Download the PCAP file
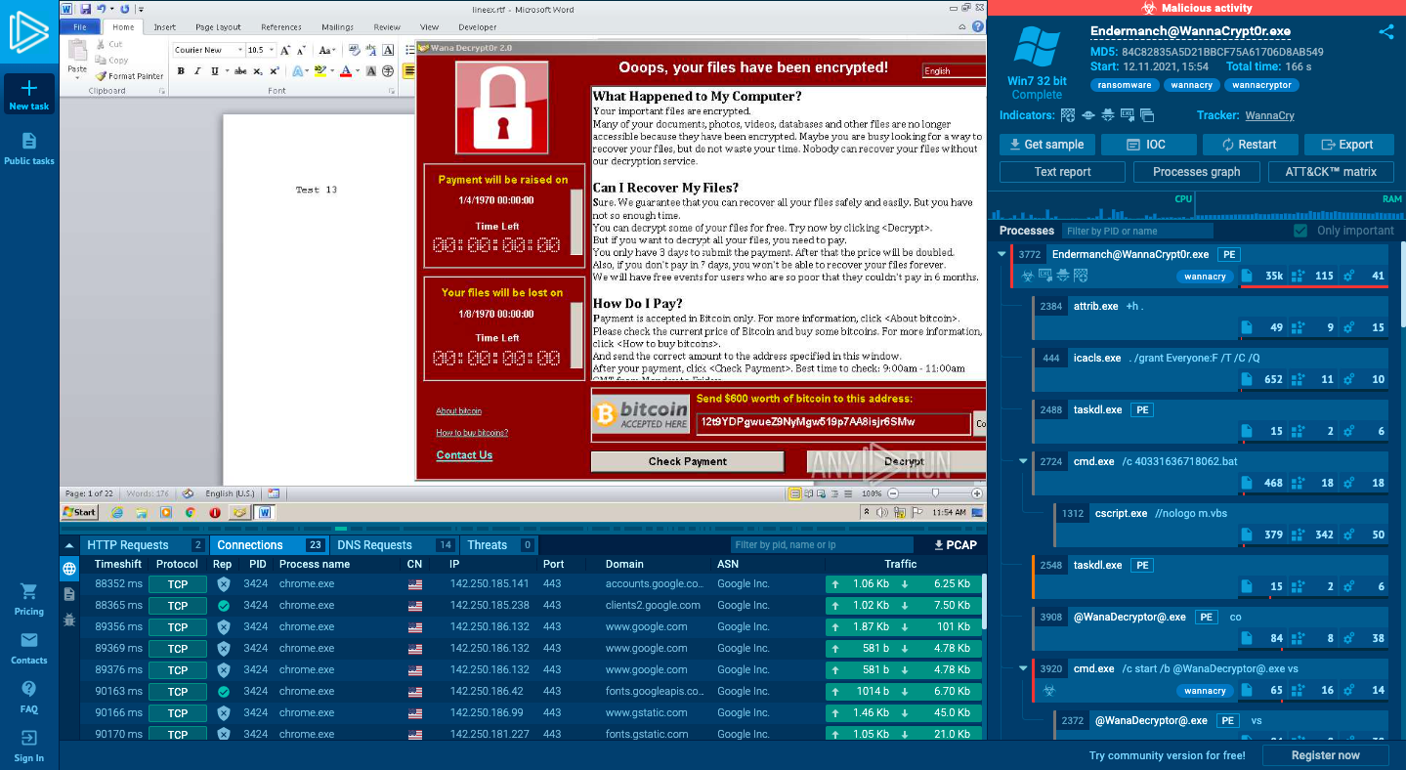 955,545
